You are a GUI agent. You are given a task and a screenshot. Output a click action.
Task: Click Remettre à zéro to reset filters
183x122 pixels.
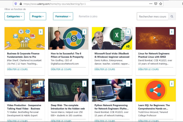point(88,16)
